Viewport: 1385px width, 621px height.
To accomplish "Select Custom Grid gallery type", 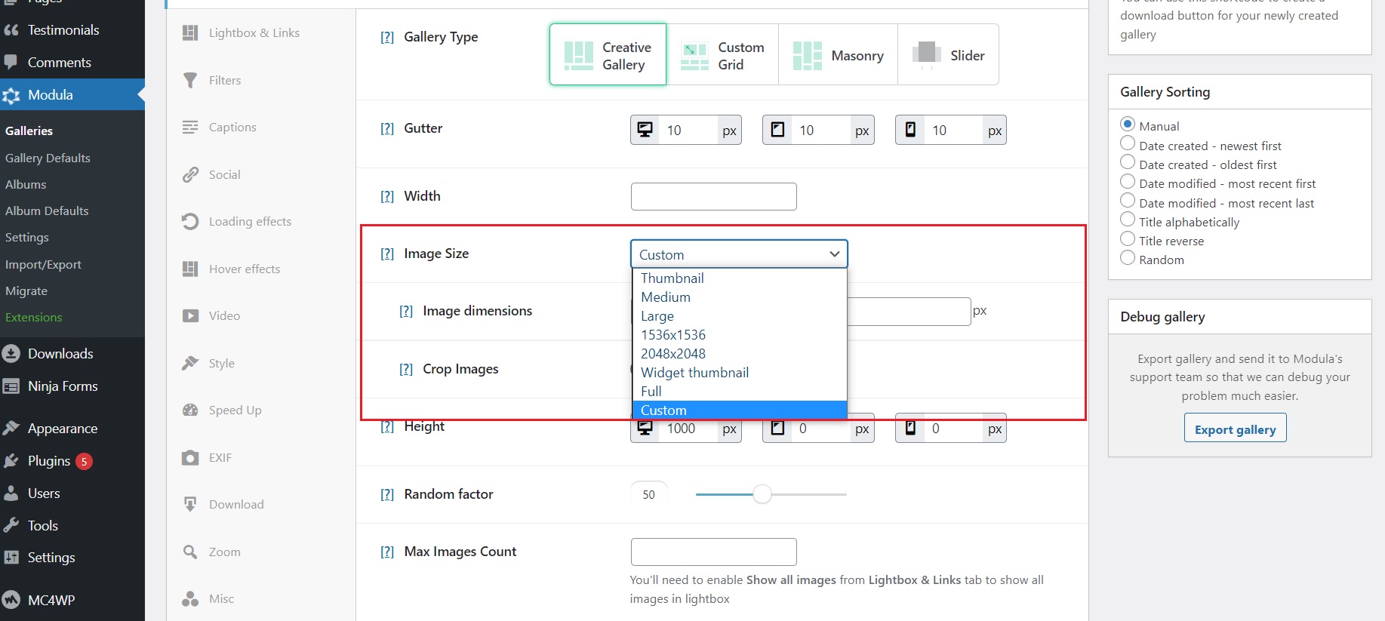I will 722,54.
